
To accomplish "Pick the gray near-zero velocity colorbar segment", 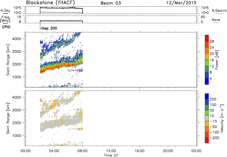I will [207, 118].
